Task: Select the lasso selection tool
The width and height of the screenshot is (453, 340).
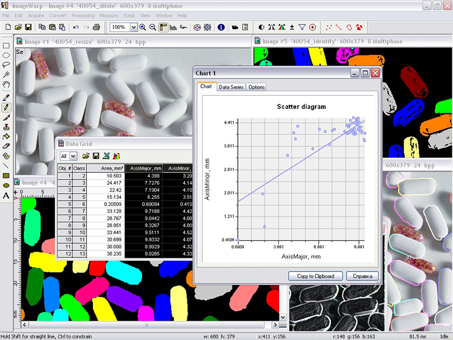Action: pyautogui.click(x=6, y=65)
